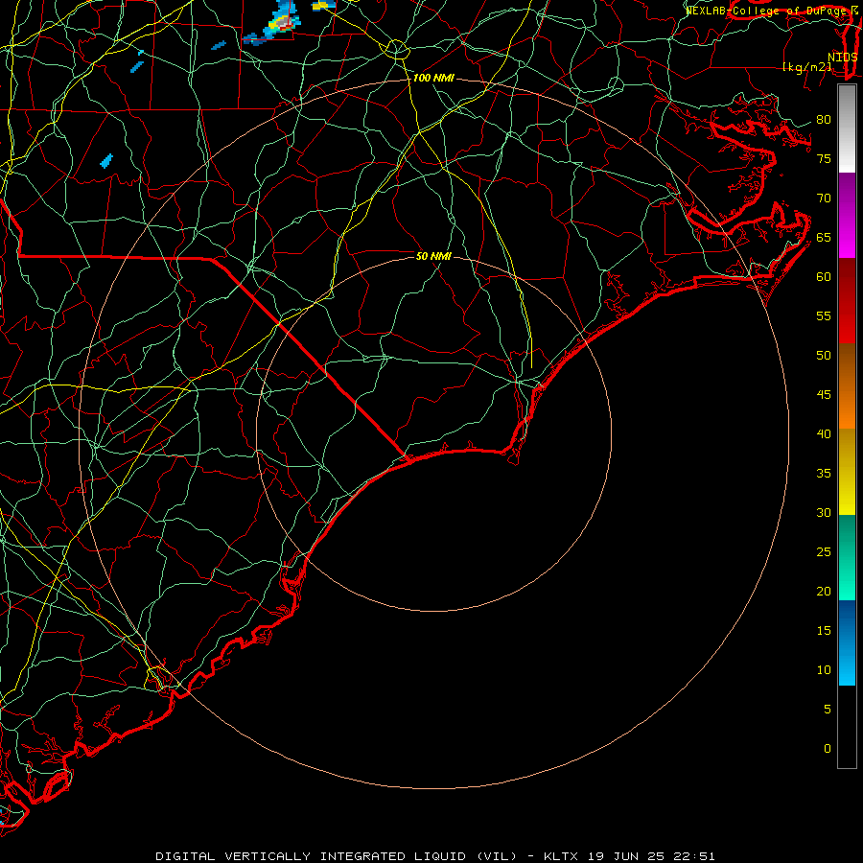Click the isolated cyan echo west of the 100 NMI ring

(106, 161)
